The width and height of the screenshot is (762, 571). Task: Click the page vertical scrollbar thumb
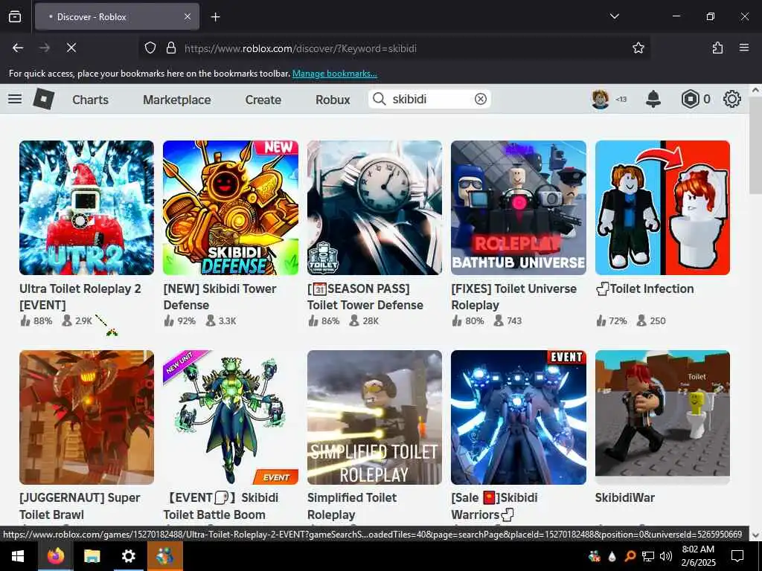click(x=755, y=145)
